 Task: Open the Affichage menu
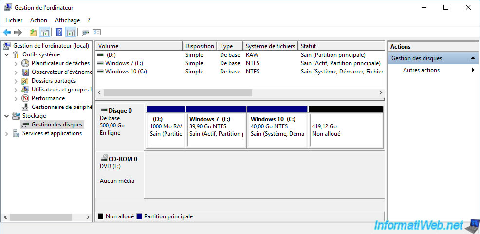click(x=67, y=20)
